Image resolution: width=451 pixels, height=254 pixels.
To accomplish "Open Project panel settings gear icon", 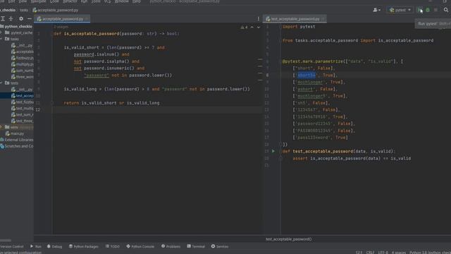I will tap(21, 18).
